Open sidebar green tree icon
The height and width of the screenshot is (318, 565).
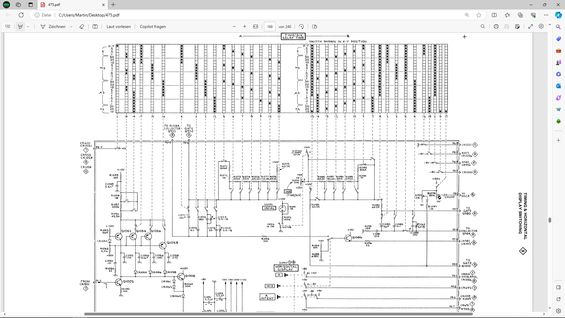558,121
